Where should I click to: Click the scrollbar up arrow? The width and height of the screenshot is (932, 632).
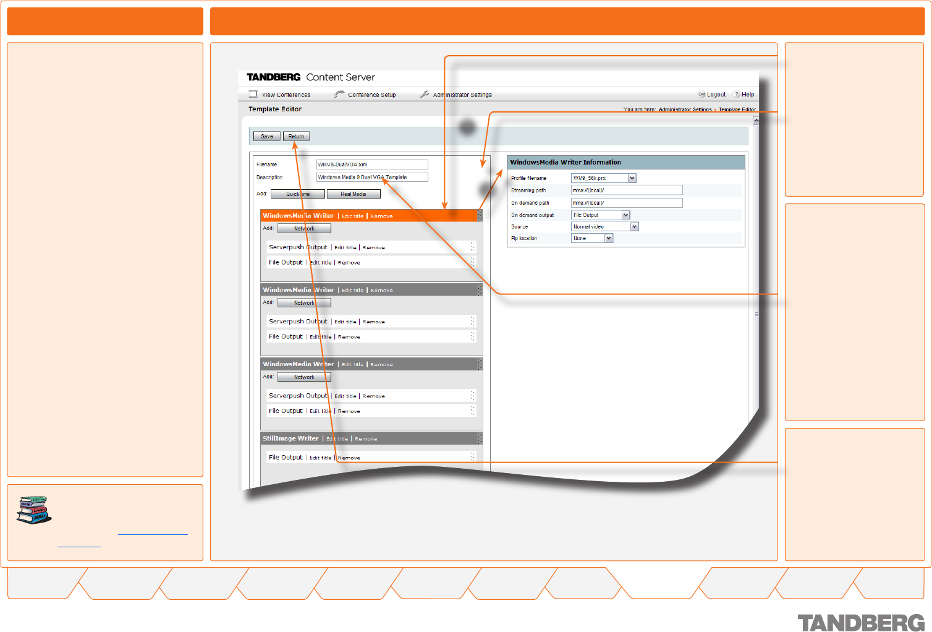pyautogui.click(x=755, y=120)
